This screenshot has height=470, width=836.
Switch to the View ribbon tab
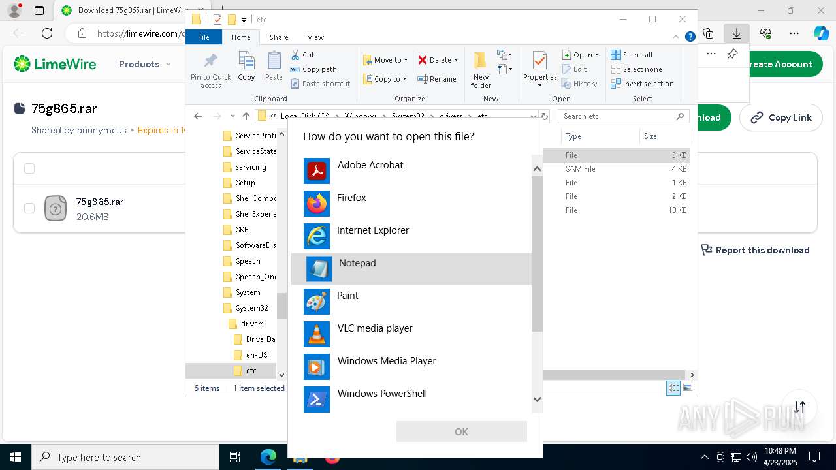click(x=315, y=37)
